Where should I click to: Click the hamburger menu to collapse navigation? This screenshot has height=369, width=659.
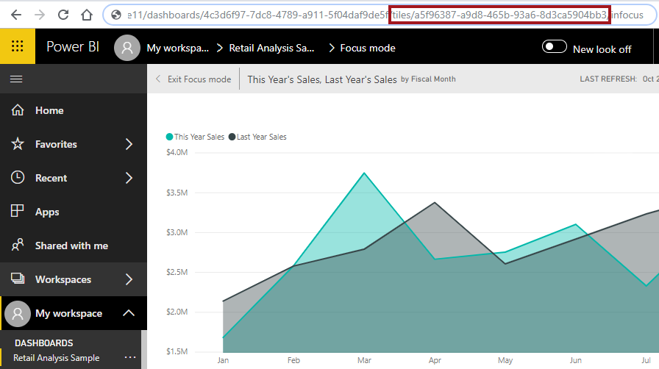coord(16,79)
